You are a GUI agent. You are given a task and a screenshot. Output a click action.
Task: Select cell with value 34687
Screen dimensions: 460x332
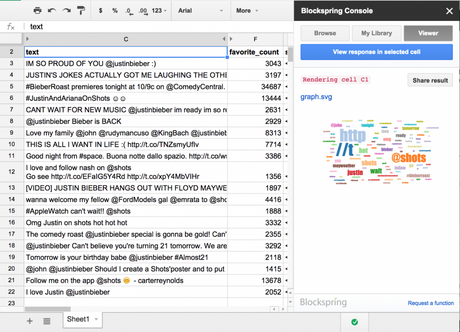tap(256, 87)
